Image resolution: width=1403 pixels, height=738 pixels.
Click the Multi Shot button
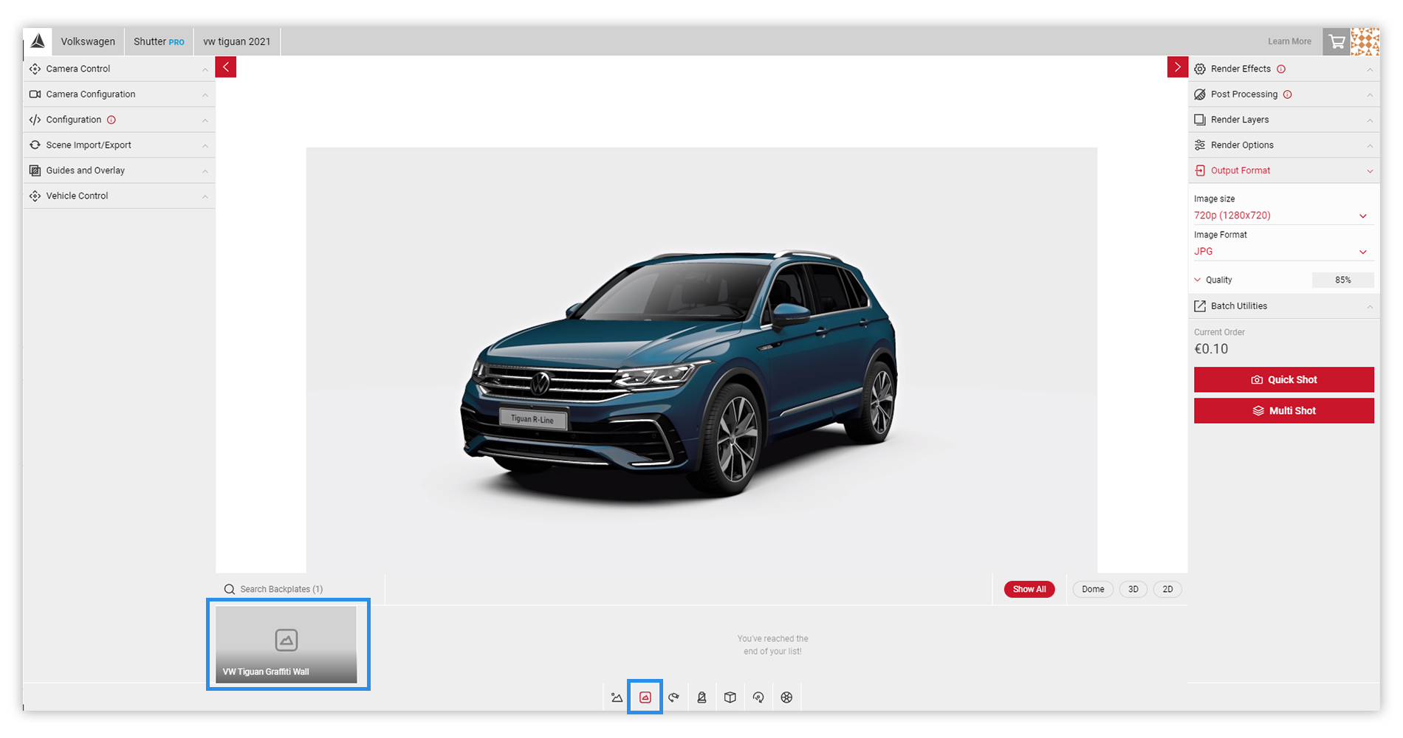tap(1283, 411)
